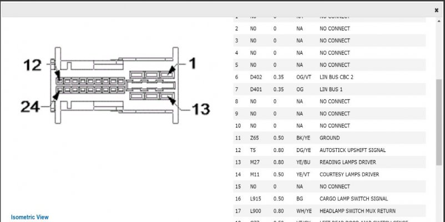Select row 7 LIN BUS 1

coord(330,89)
